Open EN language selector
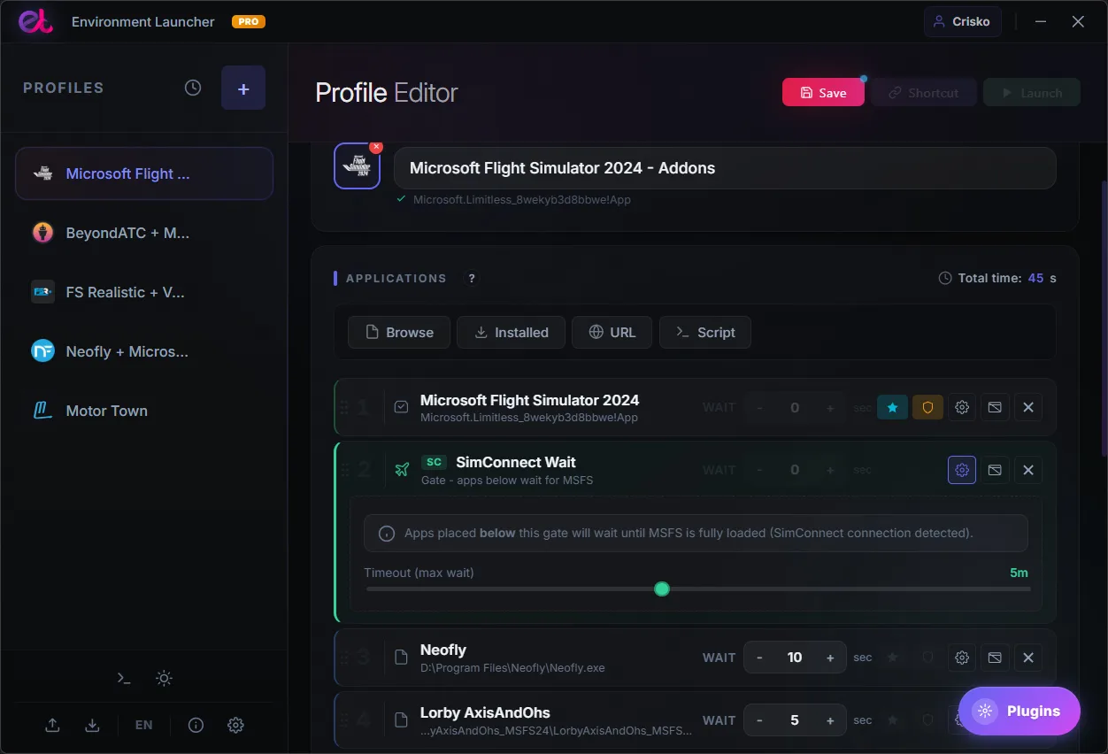 pos(143,725)
